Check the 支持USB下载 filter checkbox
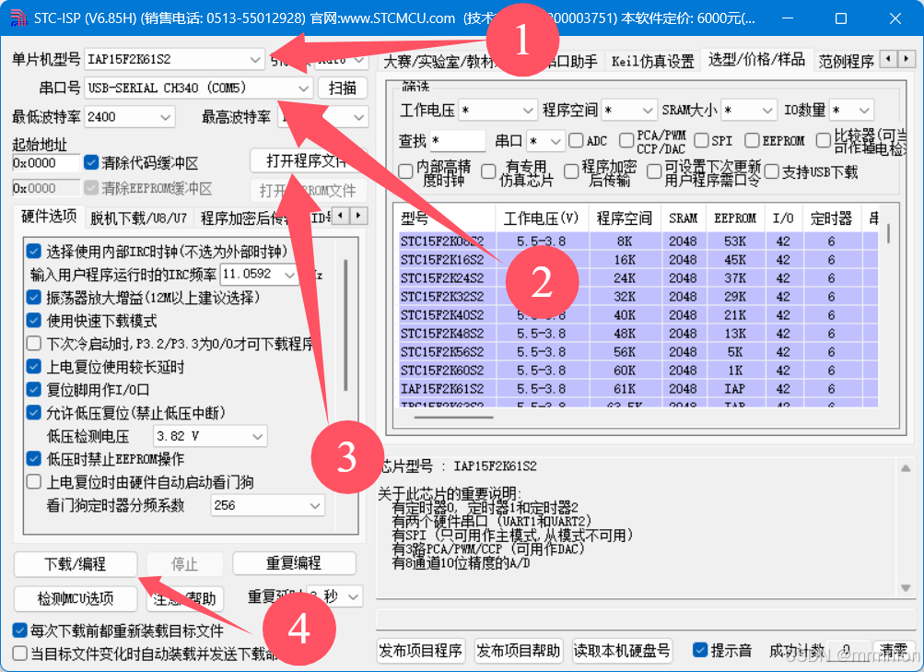 (x=771, y=171)
